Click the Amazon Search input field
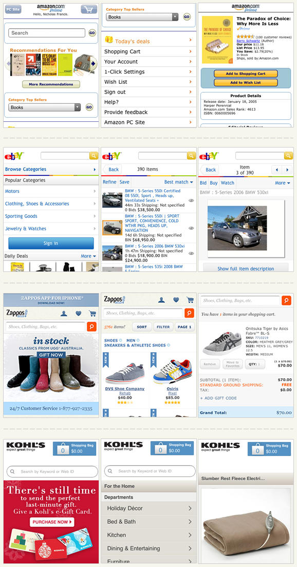This screenshot has width=297, height=567. pyautogui.click(x=47, y=33)
